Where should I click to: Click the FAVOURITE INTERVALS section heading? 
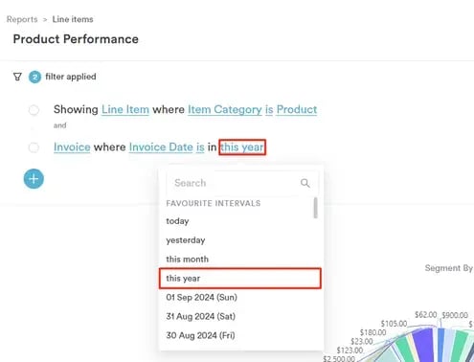pos(214,203)
